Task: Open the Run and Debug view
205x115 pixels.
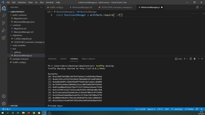Action: pos(4,30)
